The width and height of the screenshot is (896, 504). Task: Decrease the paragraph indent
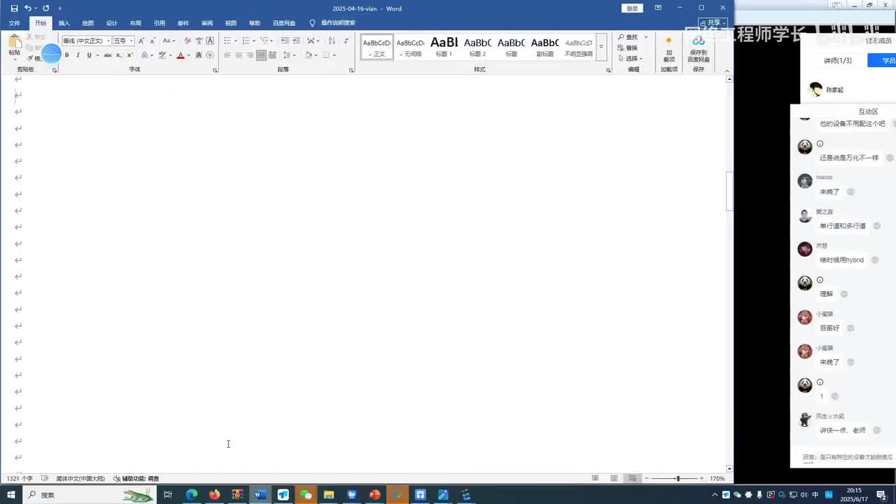(x=285, y=41)
